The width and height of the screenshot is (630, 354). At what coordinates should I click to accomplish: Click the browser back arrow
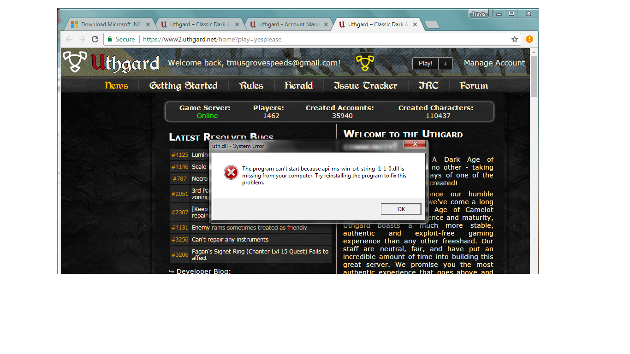pos(69,39)
